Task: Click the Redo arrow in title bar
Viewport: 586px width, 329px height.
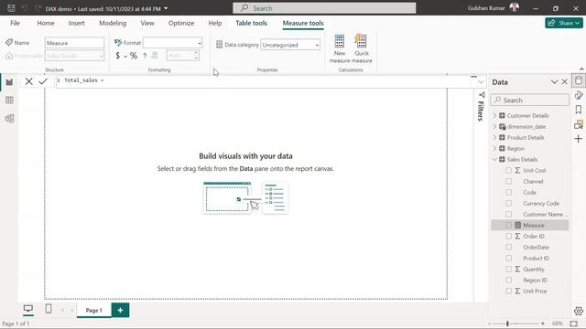Action: (x=38, y=8)
